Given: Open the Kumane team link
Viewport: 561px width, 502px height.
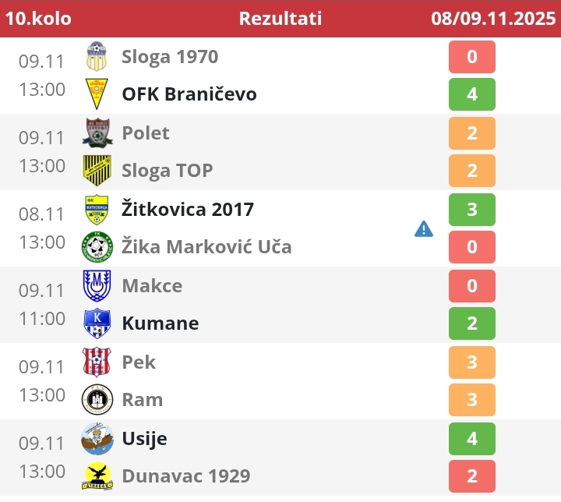Looking at the screenshot, I should (x=161, y=323).
